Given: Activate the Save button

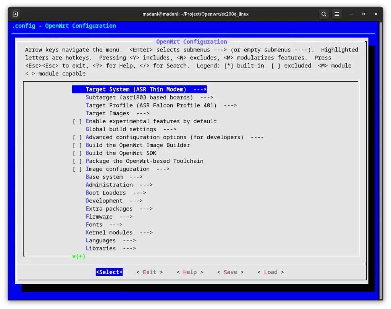Looking at the screenshot, I should click(x=230, y=272).
